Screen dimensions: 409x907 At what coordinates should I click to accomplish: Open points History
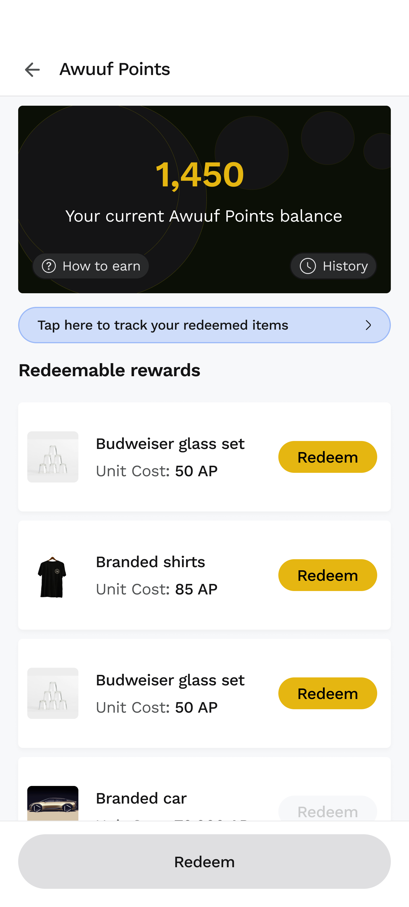(x=333, y=266)
